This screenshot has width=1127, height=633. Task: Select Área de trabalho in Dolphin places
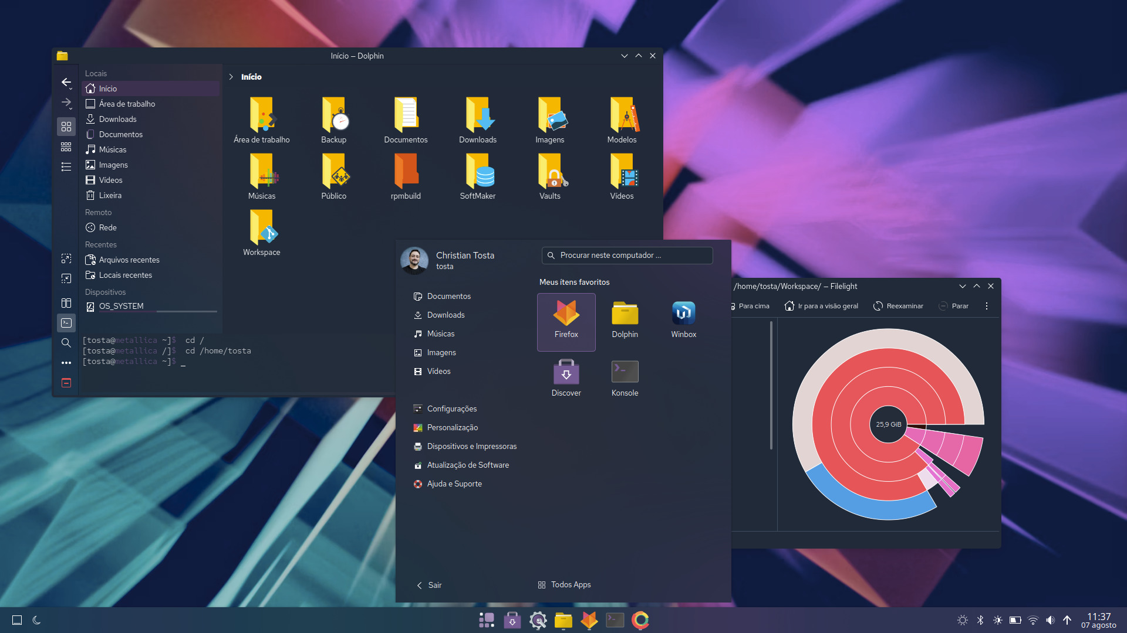(x=151, y=104)
